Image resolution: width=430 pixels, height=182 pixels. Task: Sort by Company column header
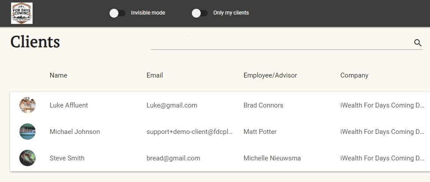click(x=354, y=75)
